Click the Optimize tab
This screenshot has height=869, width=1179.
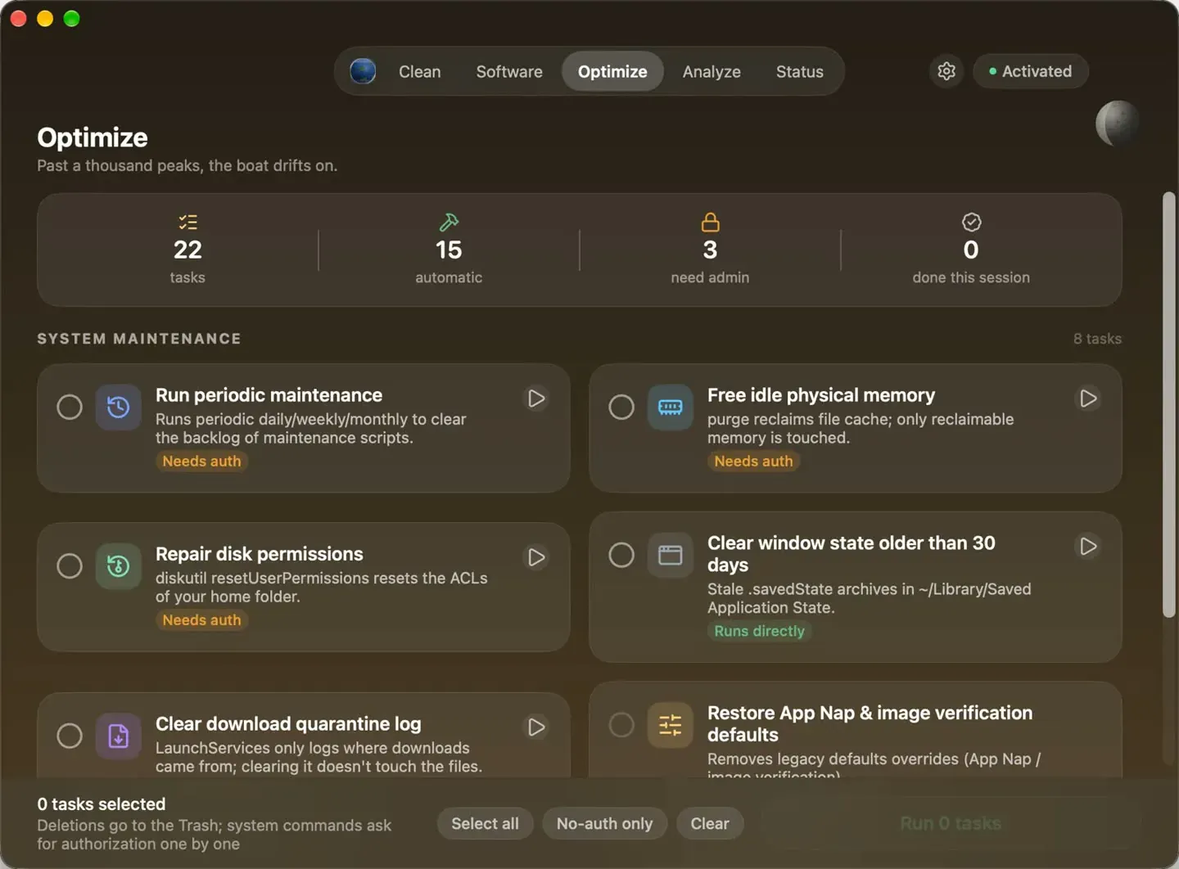[x=612, y=71]
